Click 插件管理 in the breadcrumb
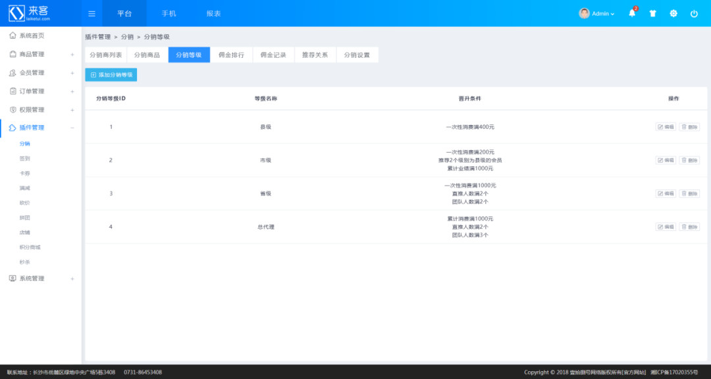Screen dimensions: 711x379 (98, 37)
